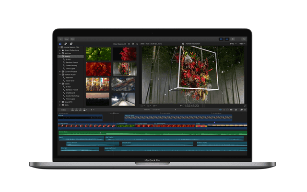The height and width of the screenshot is (192, 307).
Task: Select the Tokyo At Night timeline clip
Action: tap(178, 117)
